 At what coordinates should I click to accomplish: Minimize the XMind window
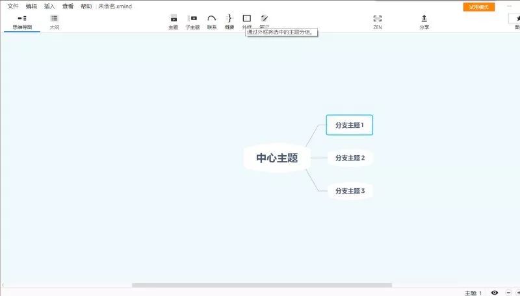point(510,6)
